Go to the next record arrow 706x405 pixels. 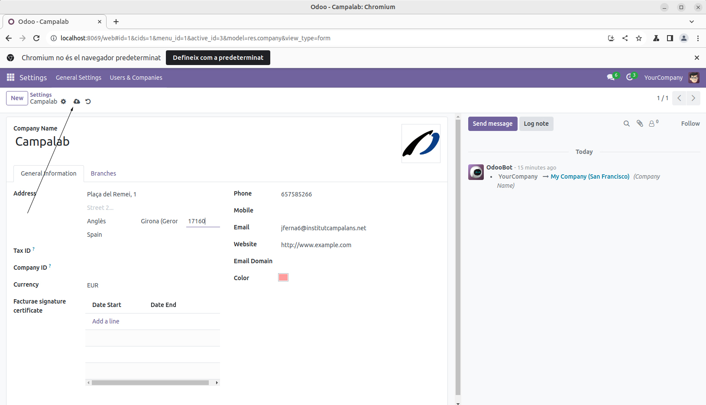693,98
